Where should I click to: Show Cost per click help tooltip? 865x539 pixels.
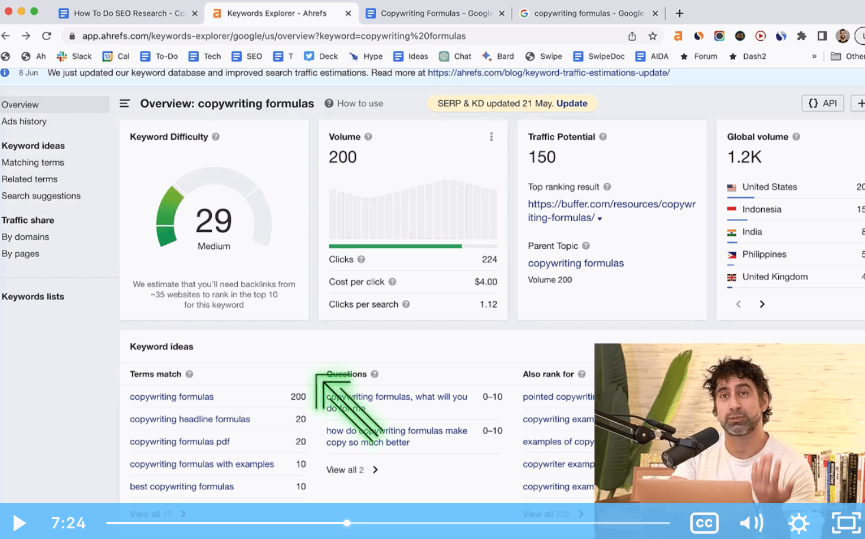point(392,282)
